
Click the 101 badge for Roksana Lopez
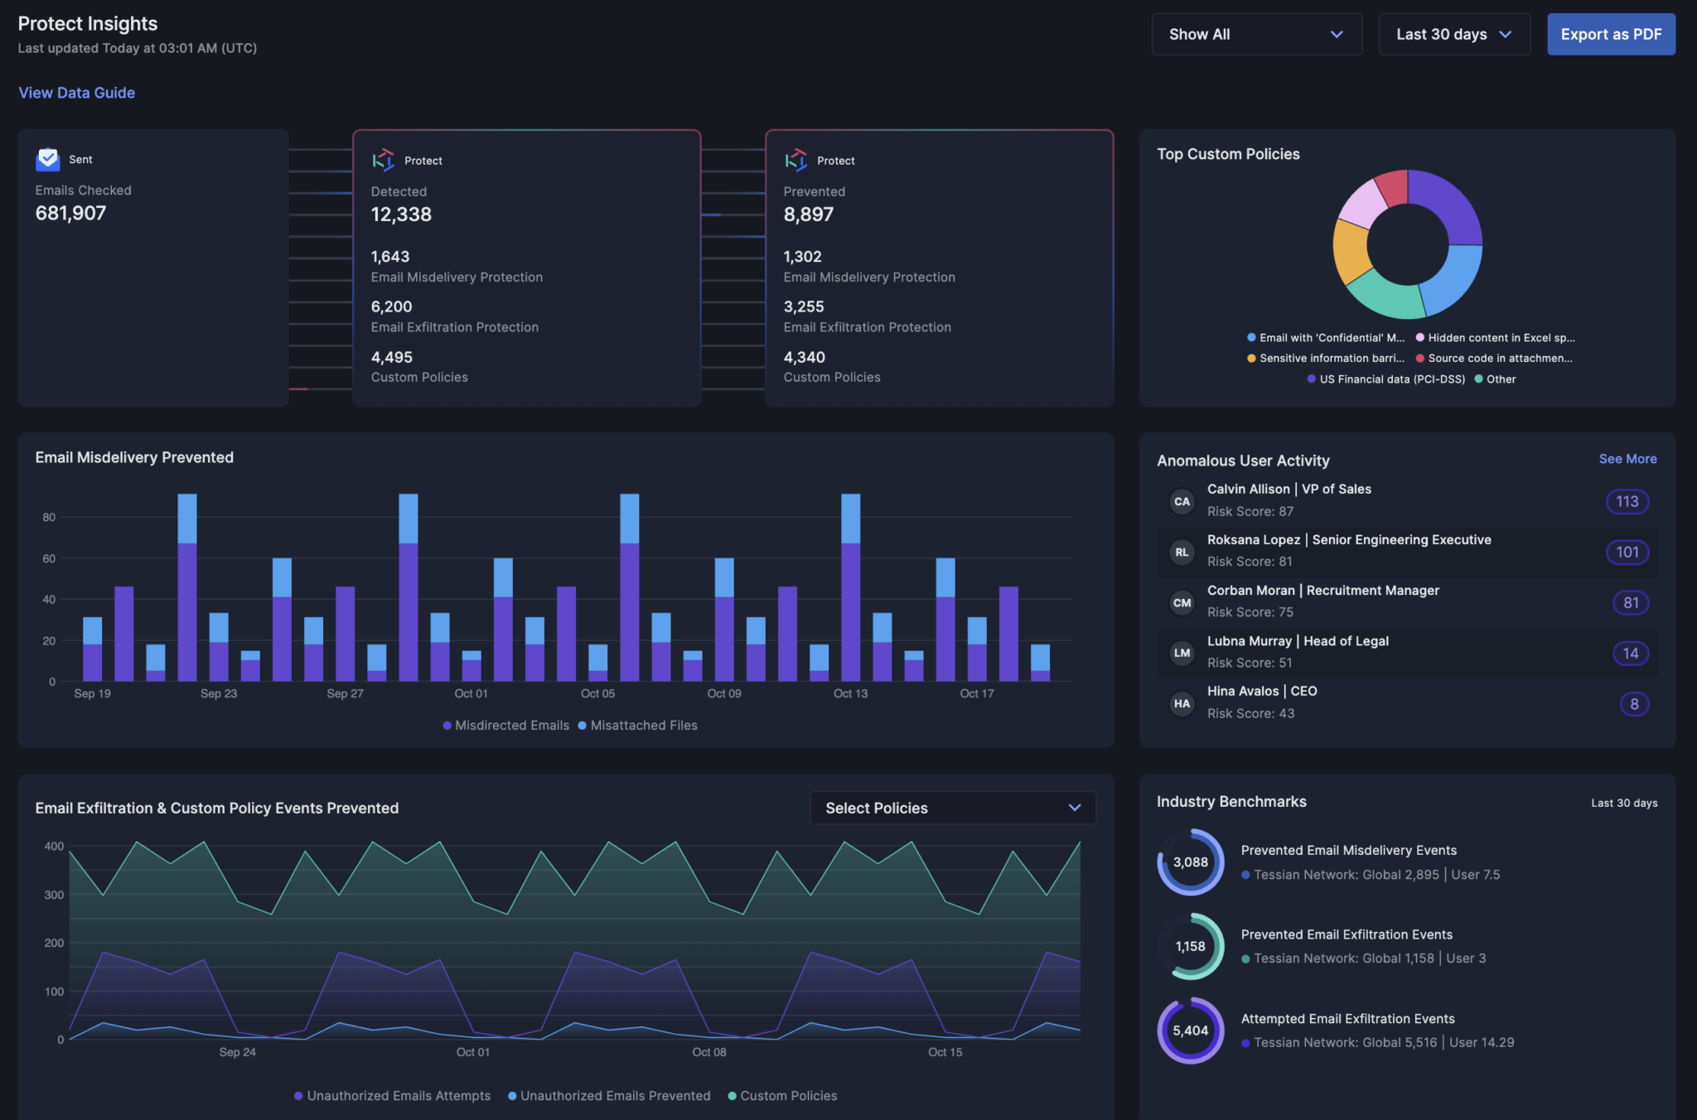coord(1627,552)
